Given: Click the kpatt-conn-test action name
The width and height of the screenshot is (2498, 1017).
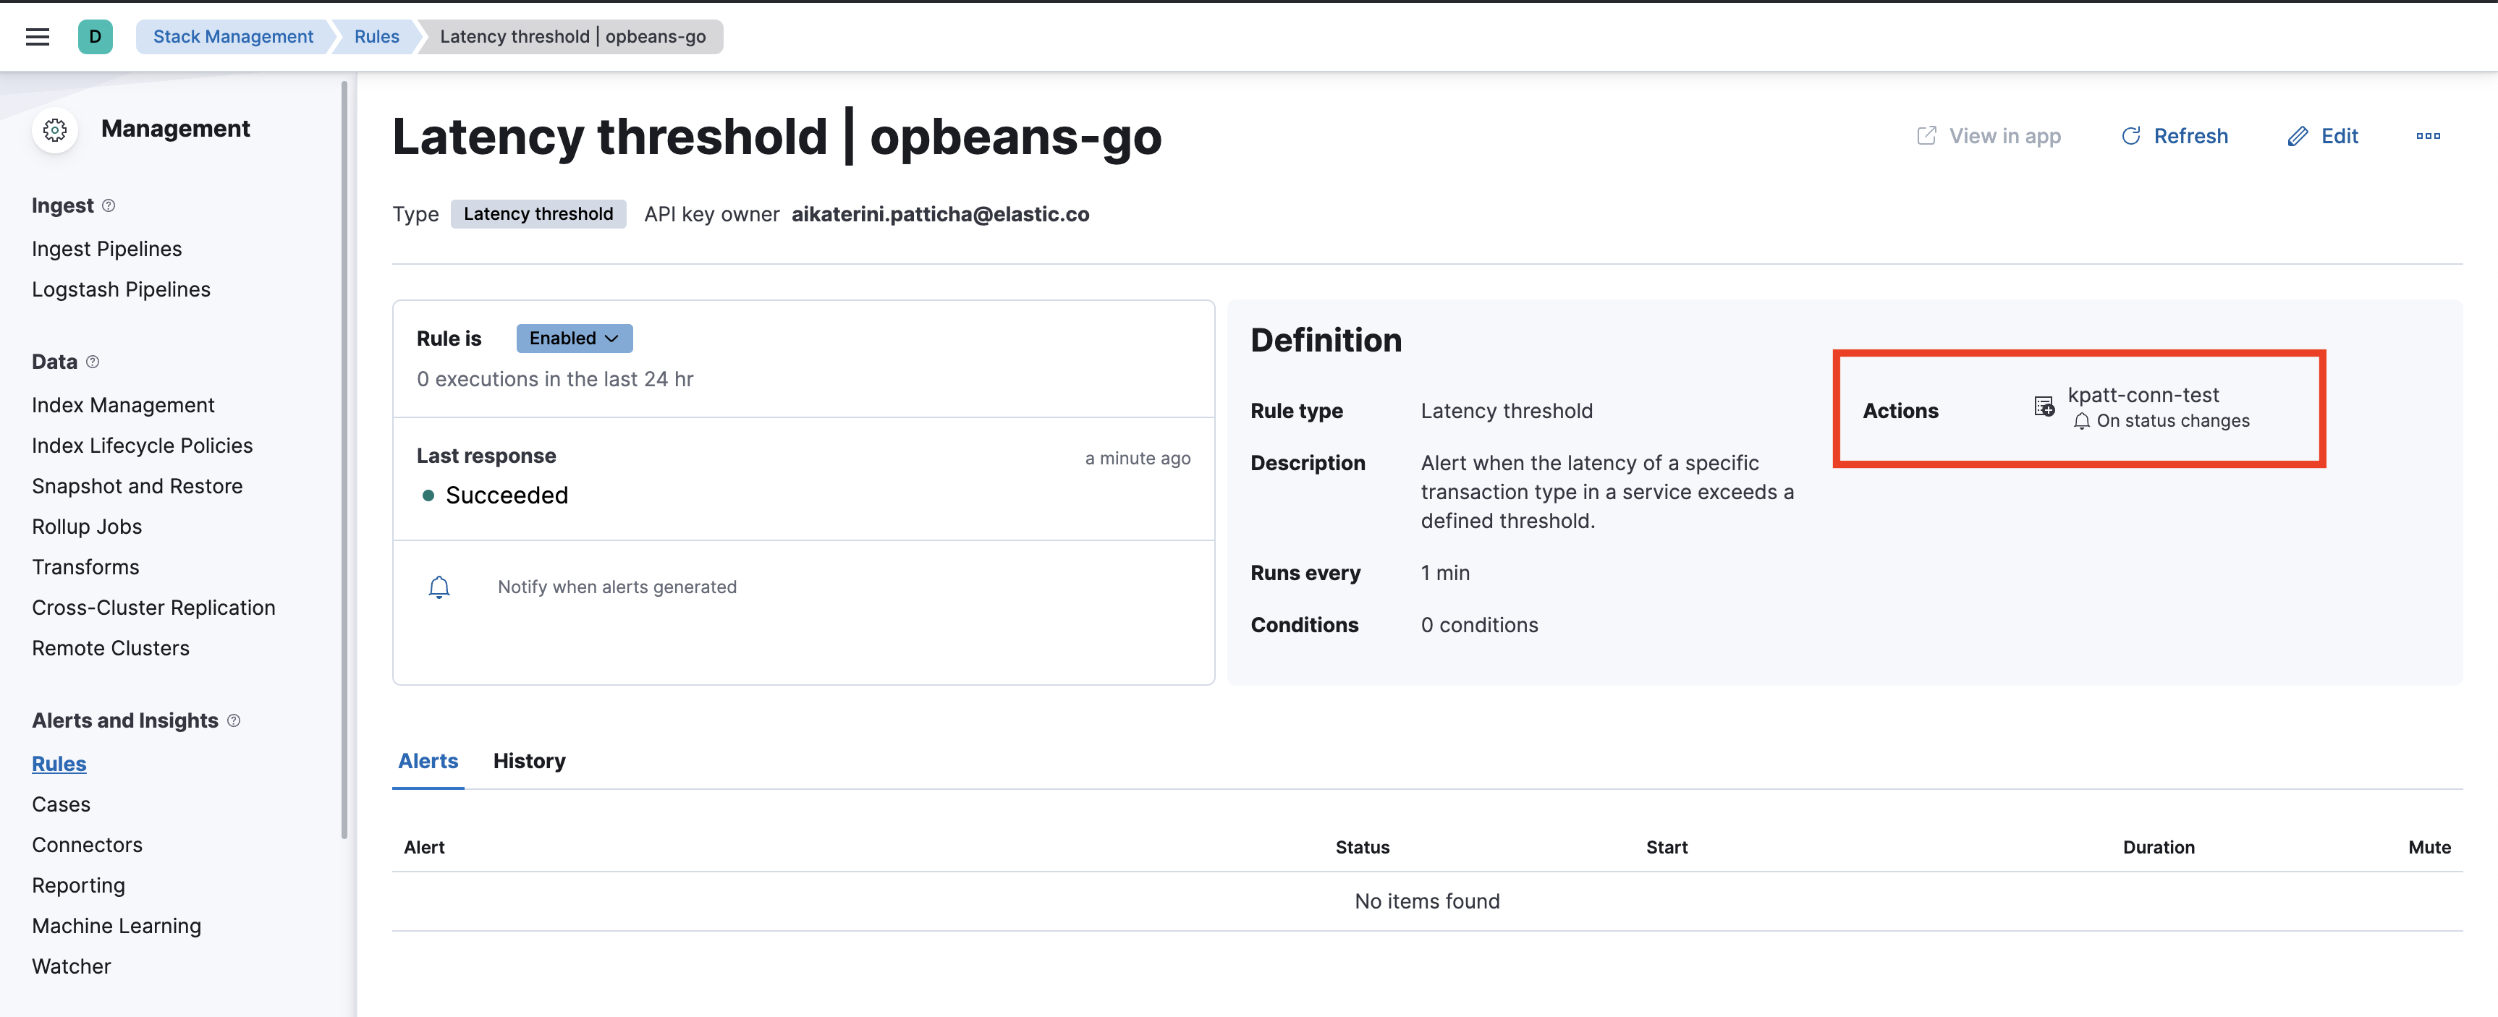Looking at the screenshot, I should tap(2143, 395).
